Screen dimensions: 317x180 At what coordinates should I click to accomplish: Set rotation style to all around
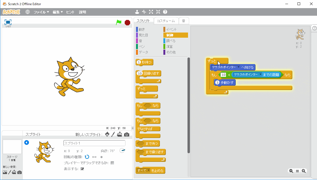tap(87, 157)
